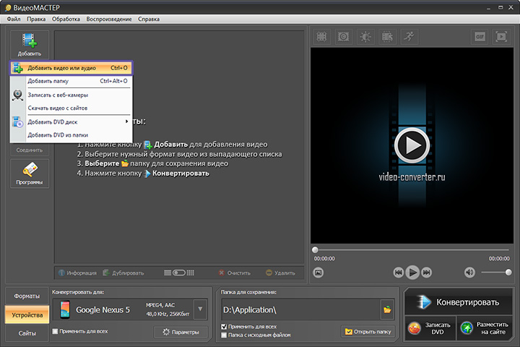Adjust the volume slider knob
Screen dimensions: 520x347
[508, 273]
